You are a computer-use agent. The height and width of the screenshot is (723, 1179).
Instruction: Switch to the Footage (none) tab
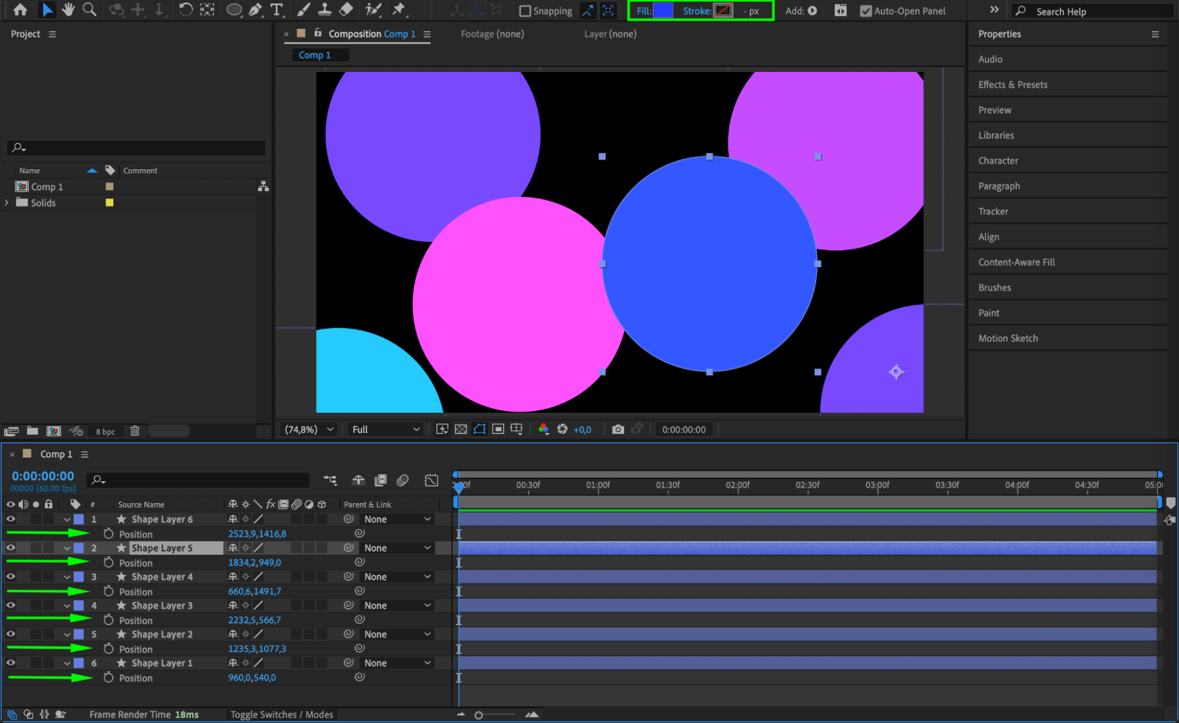point(492,34)
